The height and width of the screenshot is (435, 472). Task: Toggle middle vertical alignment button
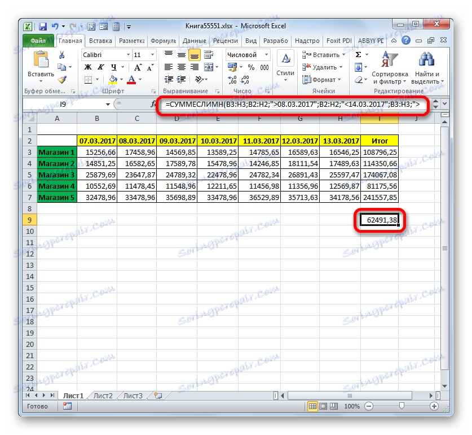182,55
